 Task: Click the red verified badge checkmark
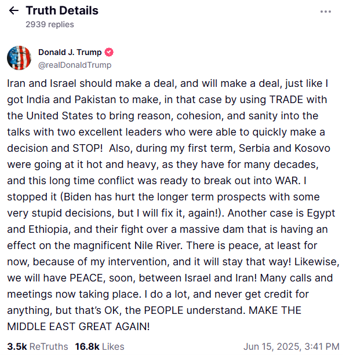[x=109, y=52]
